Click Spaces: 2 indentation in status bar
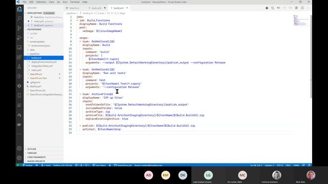This screenshot has width=328, height=184. [269, 165]
